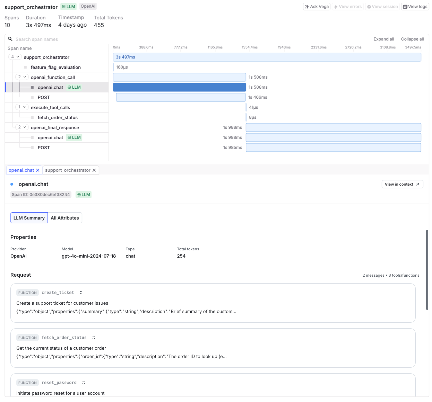The image size is (432, 402).
Task: Collapse the openai_final_response span group
Action: (x=24, y=127)
